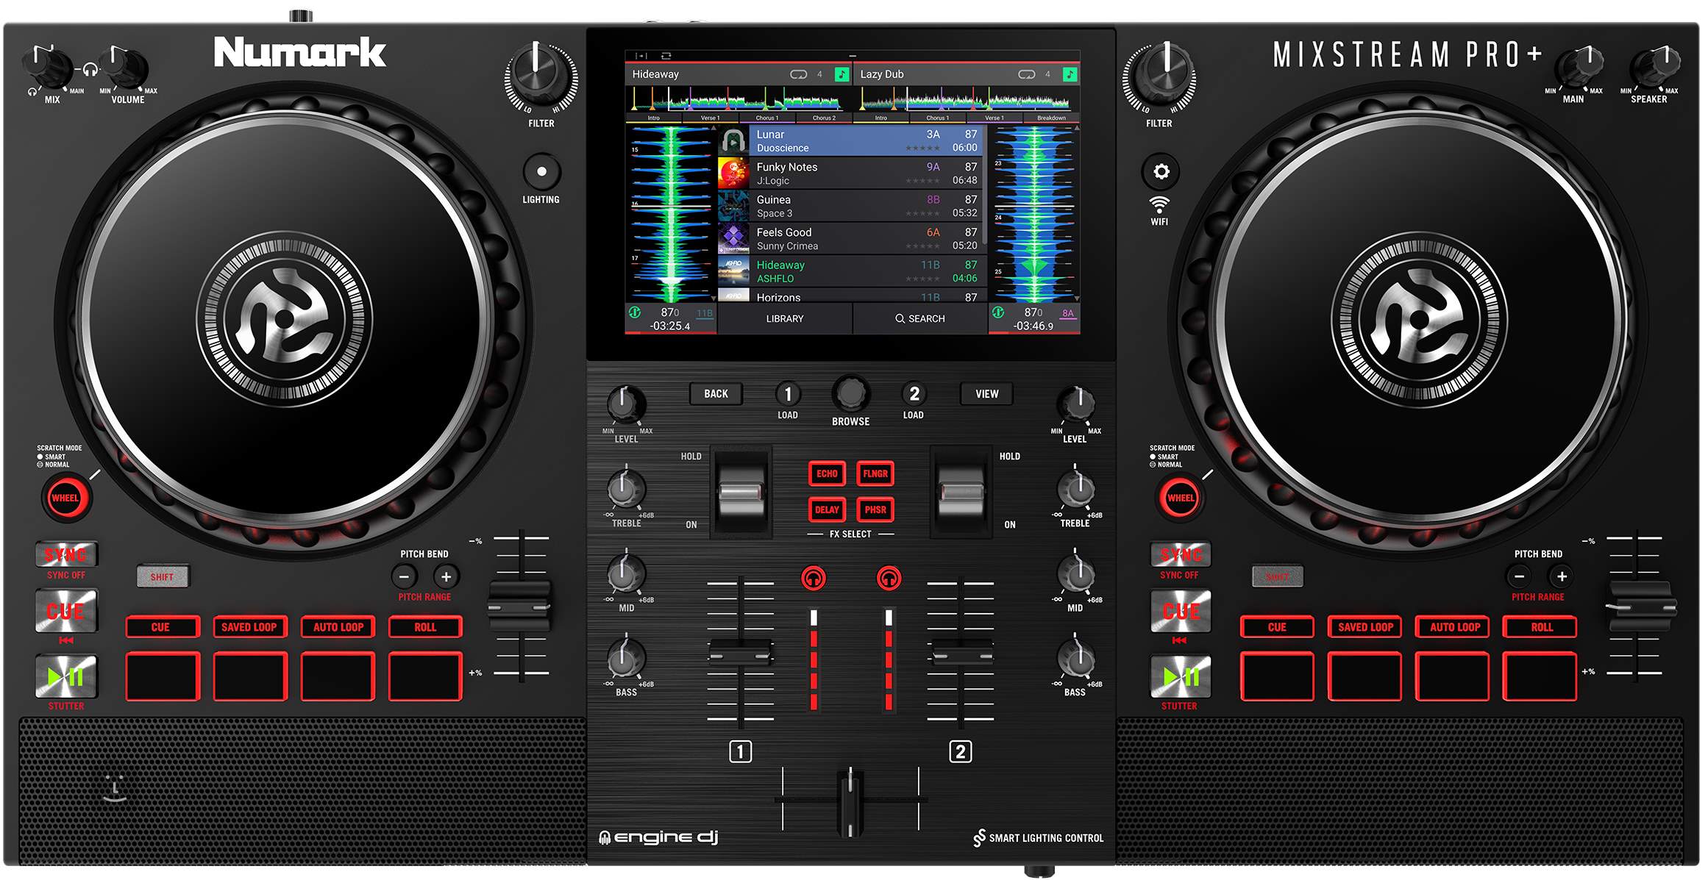The height and width of the screenshot is (880, 1708).
Task: Push the LOAD 1 button
Action: point(788,394)
